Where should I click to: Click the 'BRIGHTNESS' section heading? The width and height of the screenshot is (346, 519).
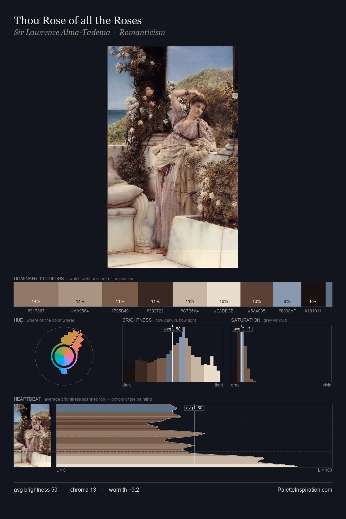point(137,320)
